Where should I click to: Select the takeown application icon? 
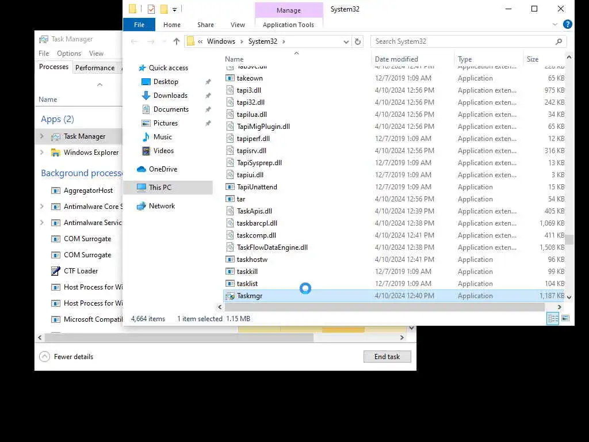click(230, 78)
